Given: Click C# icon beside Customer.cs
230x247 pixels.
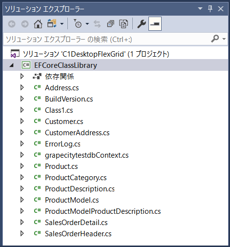Looking at the screenshot, I should [38, 121].
